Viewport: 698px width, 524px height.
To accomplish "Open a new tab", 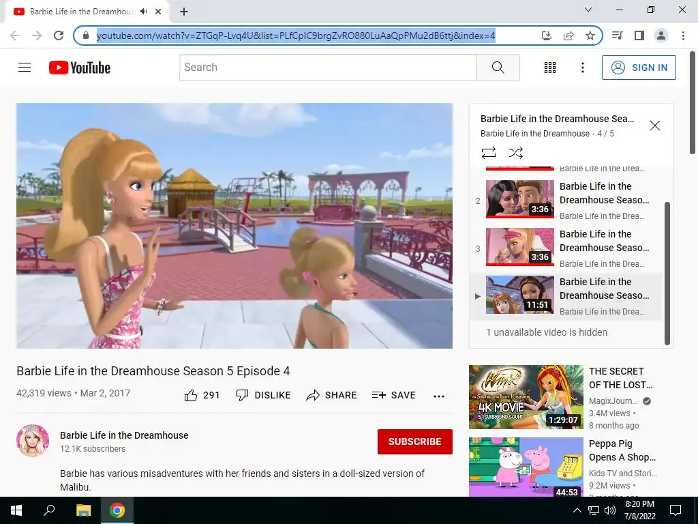I will coord(184,12).
